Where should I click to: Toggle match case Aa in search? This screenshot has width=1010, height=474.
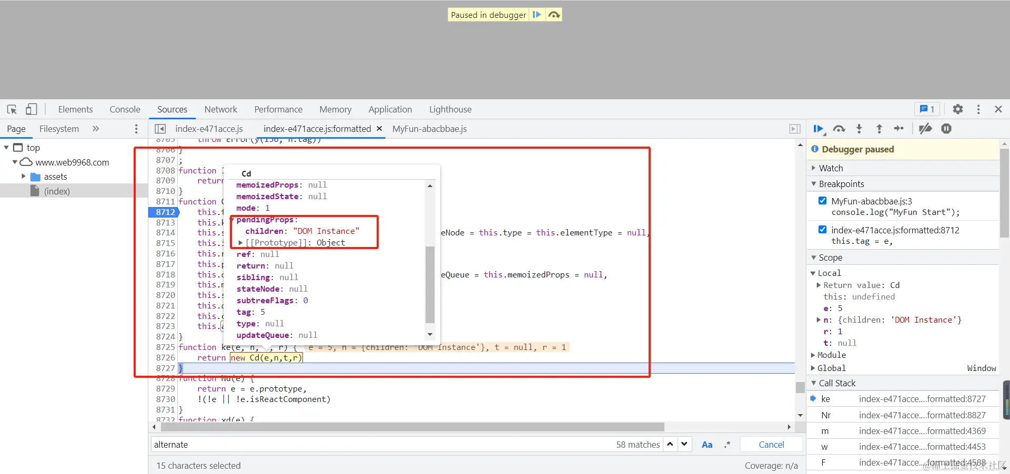pos(707,445)
